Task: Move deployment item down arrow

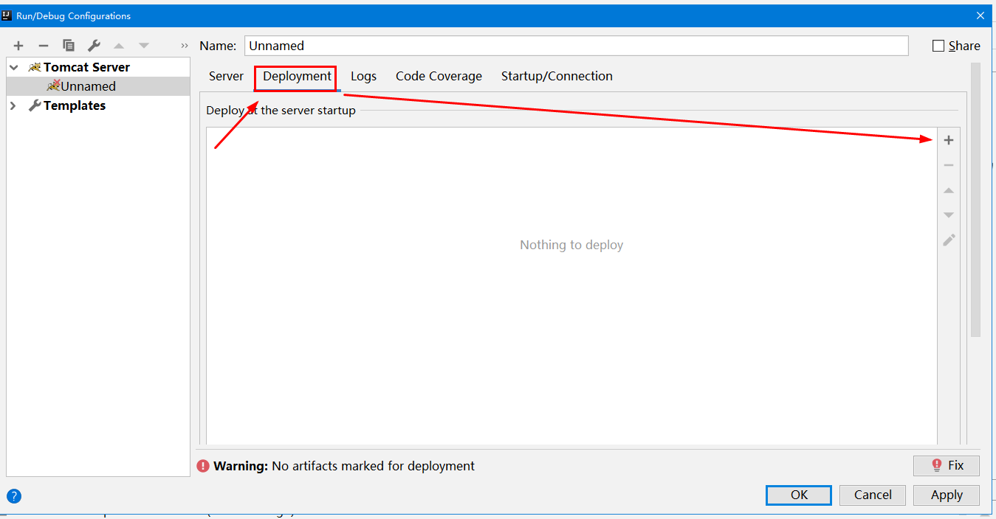Action: tap(949, 215)
